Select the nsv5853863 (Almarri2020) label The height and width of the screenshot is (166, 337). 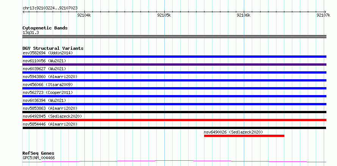click(50, 108)
